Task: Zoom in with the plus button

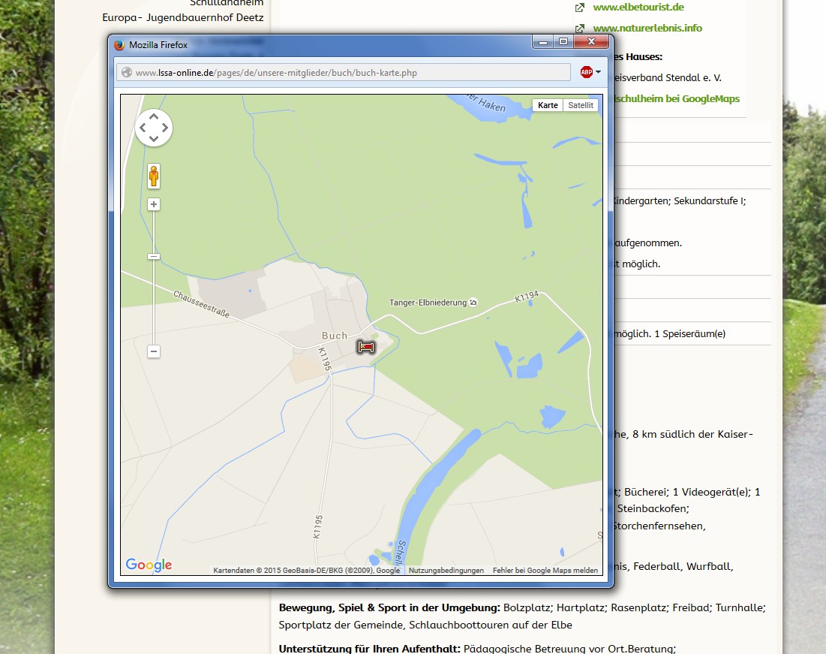Action: tap(153, 204)
